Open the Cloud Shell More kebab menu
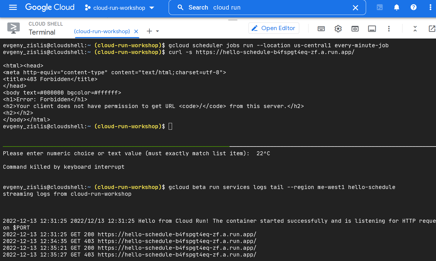436x261 pixels. click(x=389, y=29)
